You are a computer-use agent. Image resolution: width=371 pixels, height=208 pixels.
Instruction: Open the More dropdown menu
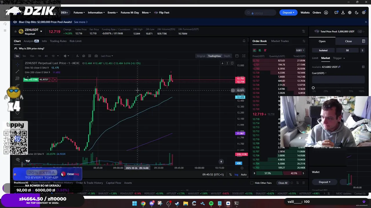[x=146, y=13]
